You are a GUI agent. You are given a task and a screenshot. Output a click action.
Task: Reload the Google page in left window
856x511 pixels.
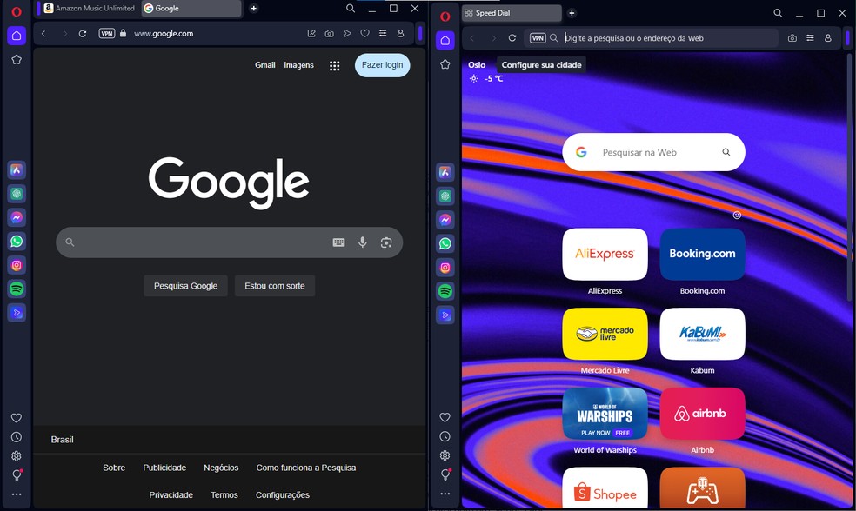(83, 33)
